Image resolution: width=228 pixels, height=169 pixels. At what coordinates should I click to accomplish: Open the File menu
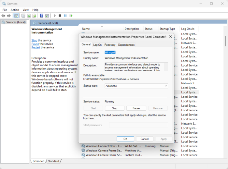click(5, 10)
